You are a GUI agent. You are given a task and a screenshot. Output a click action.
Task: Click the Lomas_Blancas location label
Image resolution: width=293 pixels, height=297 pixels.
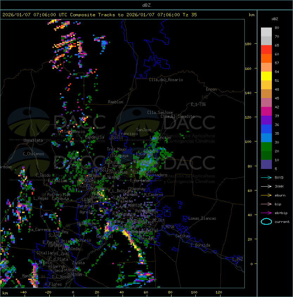click(x=202, y=218)
